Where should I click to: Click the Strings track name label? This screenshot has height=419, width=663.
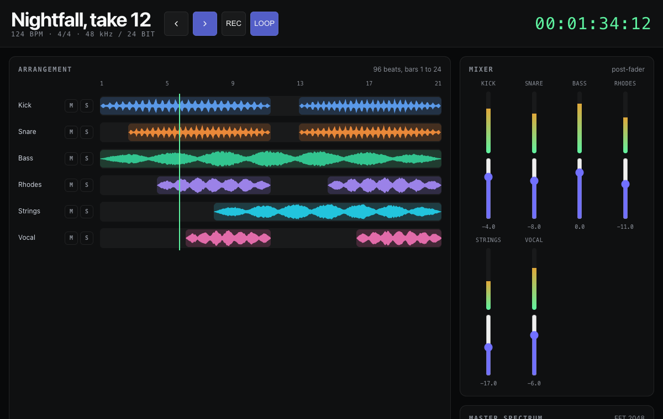tap(29, 211)
